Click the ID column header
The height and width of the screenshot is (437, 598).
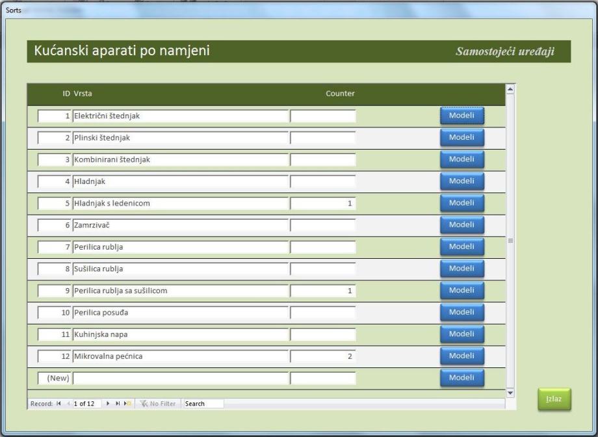point(66,94)
